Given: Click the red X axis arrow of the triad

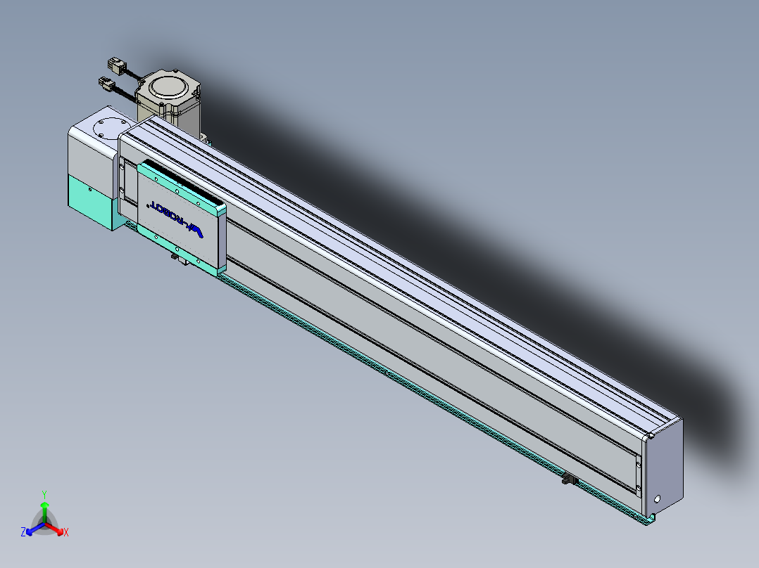Looking at the screenshot, I should (55, 529).
